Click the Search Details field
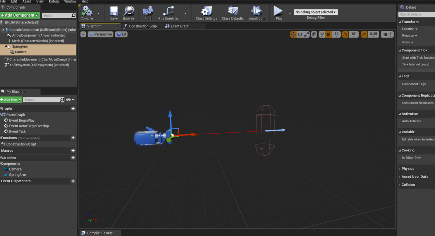Viewport: 435px width, 236px height. 417,14
